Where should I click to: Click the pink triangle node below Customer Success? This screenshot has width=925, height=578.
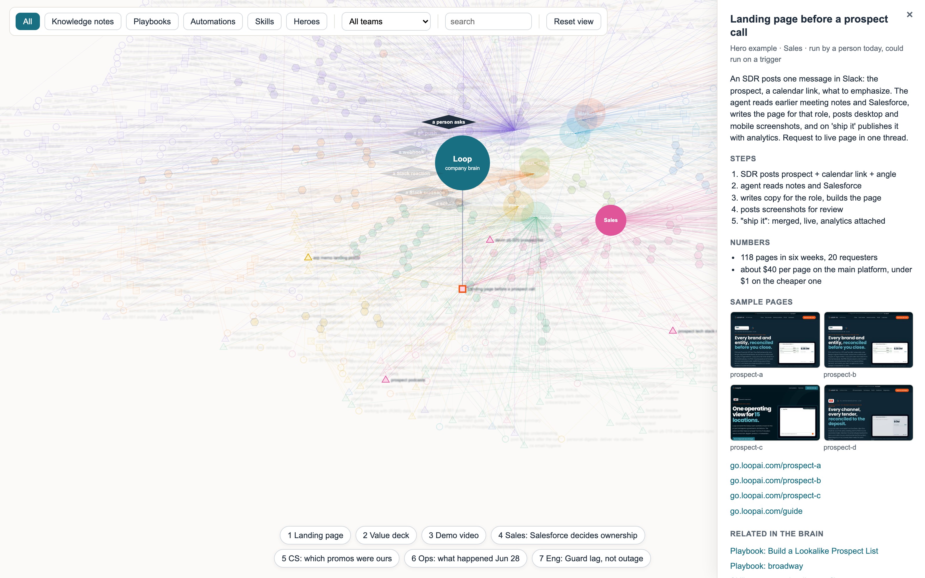click(490, 240)
